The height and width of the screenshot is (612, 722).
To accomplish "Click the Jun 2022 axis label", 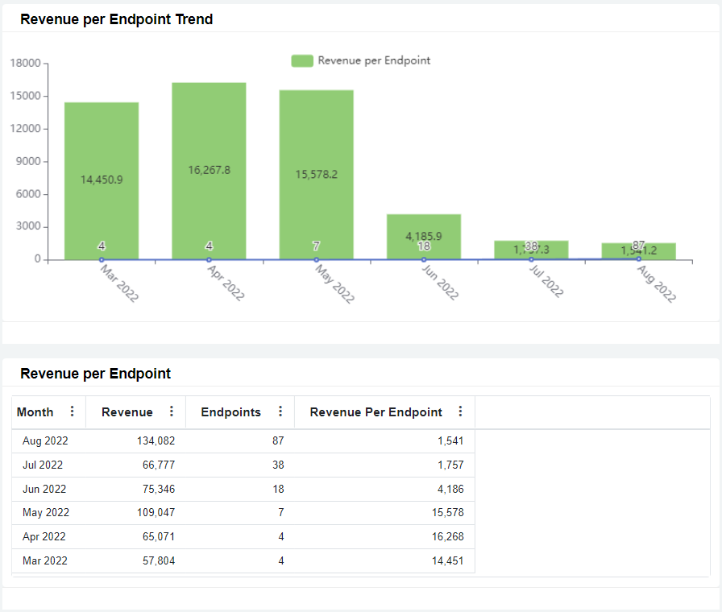I will tap(438, 282).
